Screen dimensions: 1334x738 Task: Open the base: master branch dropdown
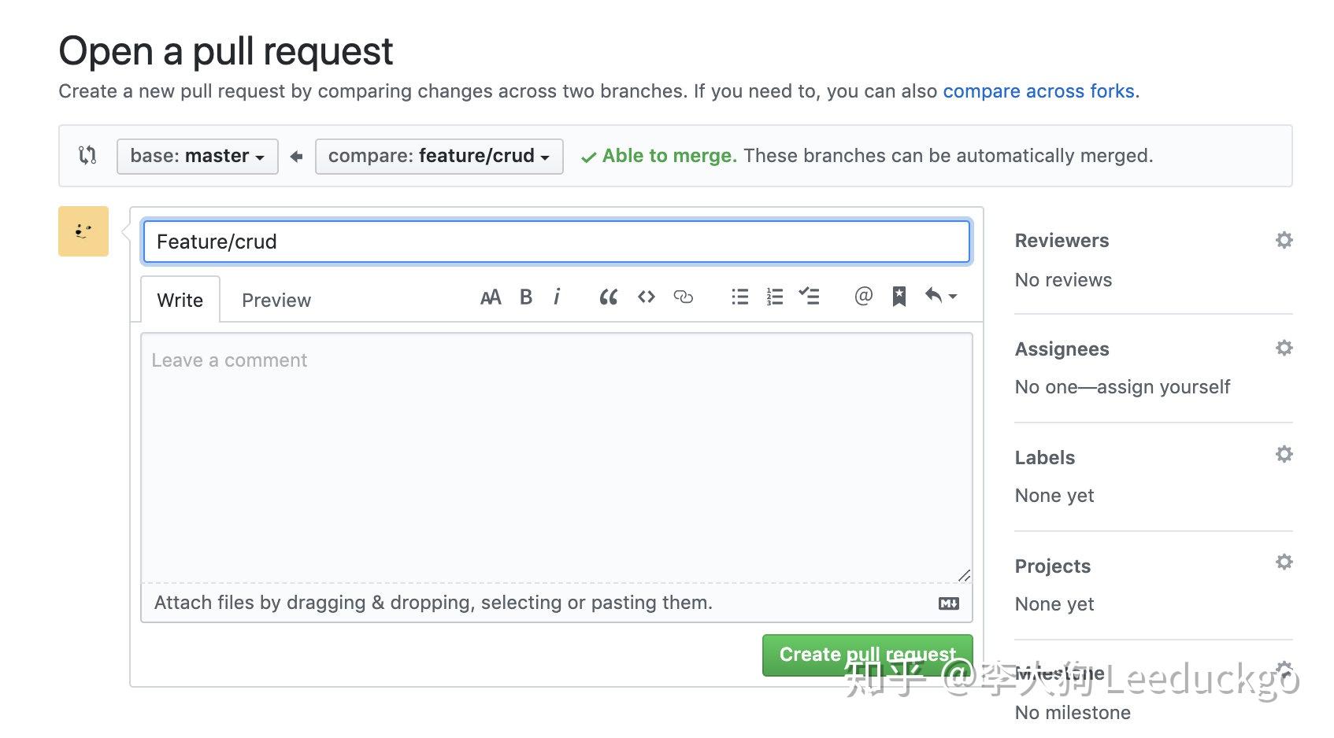198,157
